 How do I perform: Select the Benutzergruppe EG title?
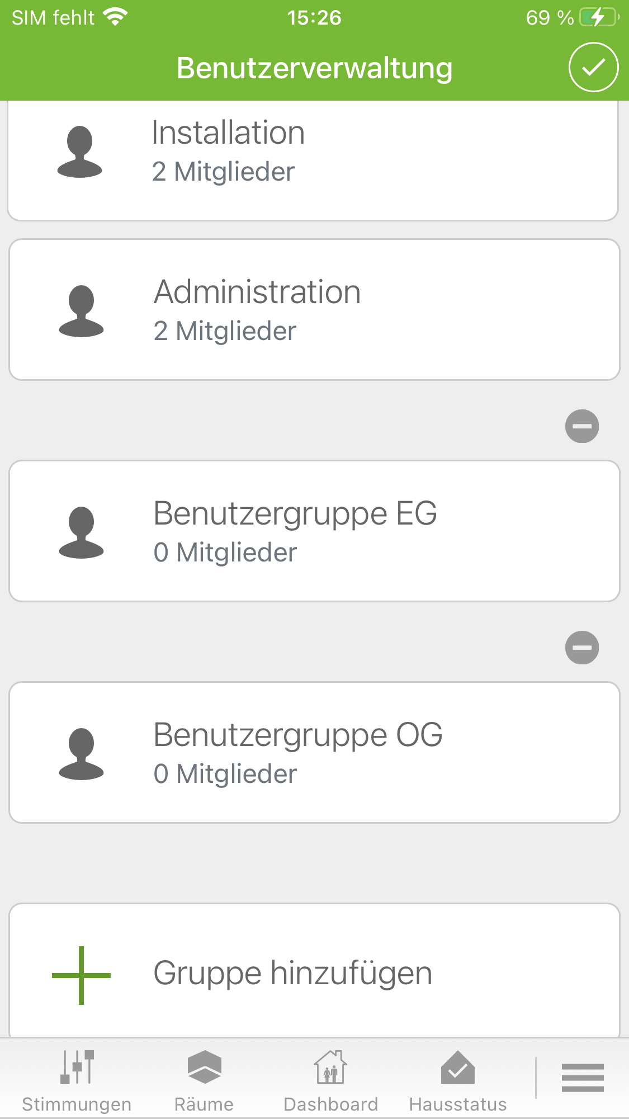coord(295,513)
